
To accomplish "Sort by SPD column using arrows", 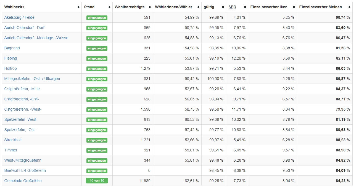I will point(245,7).
